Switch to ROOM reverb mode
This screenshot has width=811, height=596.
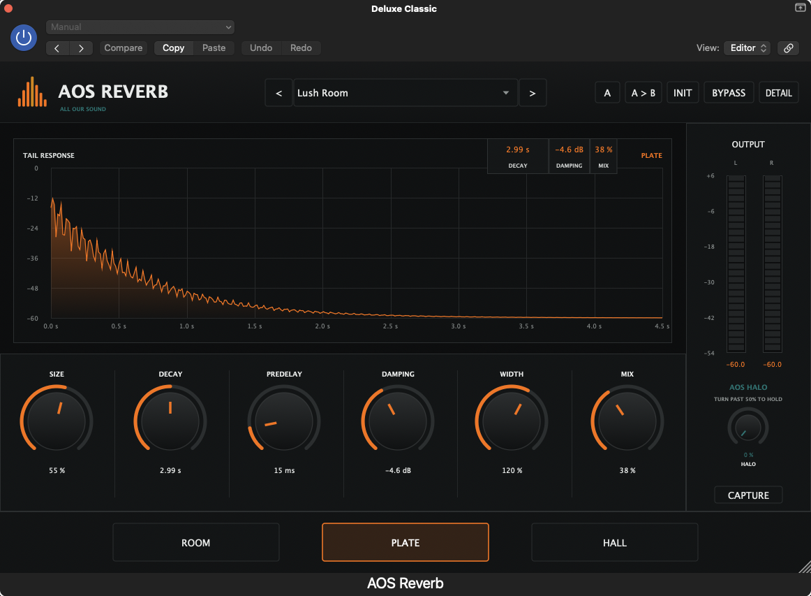pyautogui.click(x=196, y=542)
